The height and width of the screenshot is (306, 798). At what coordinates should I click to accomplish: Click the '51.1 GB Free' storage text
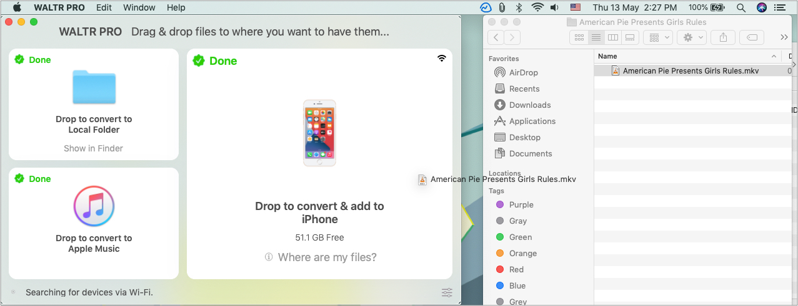319,237
